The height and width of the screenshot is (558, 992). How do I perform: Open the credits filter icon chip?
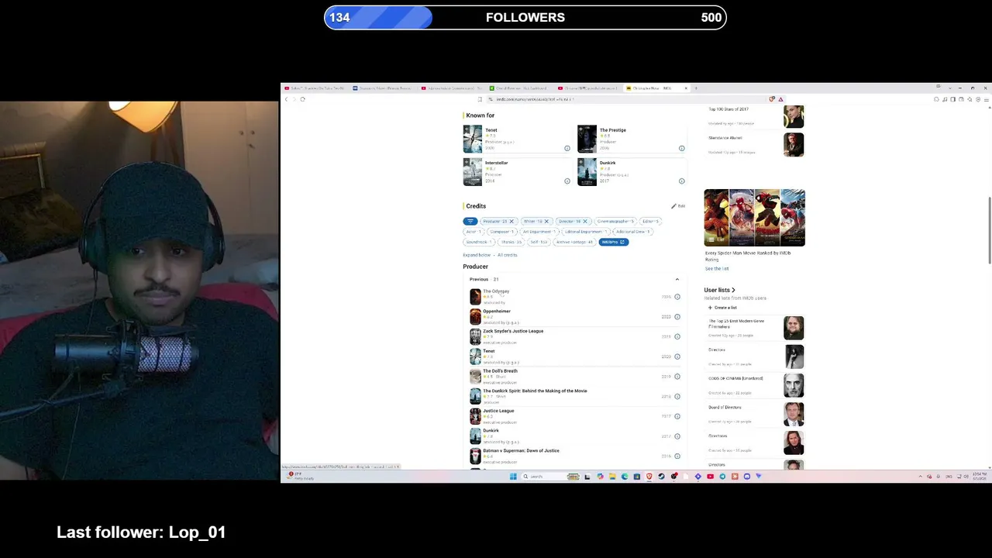(x=470, y=222)
